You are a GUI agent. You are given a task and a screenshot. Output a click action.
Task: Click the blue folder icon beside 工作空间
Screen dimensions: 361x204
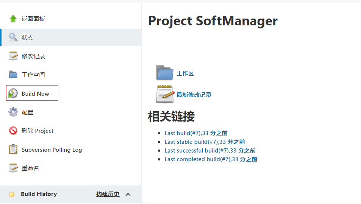click(x=13, y=75)
